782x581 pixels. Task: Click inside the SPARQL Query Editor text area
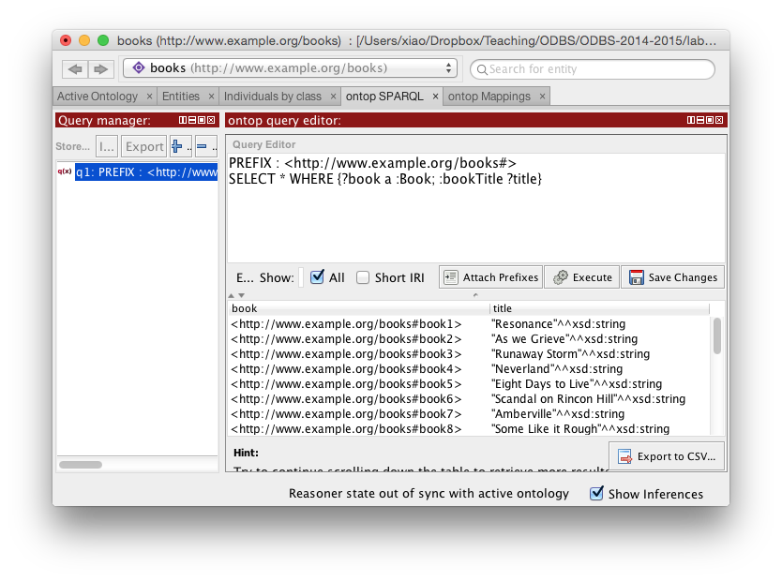click(476, 208)
